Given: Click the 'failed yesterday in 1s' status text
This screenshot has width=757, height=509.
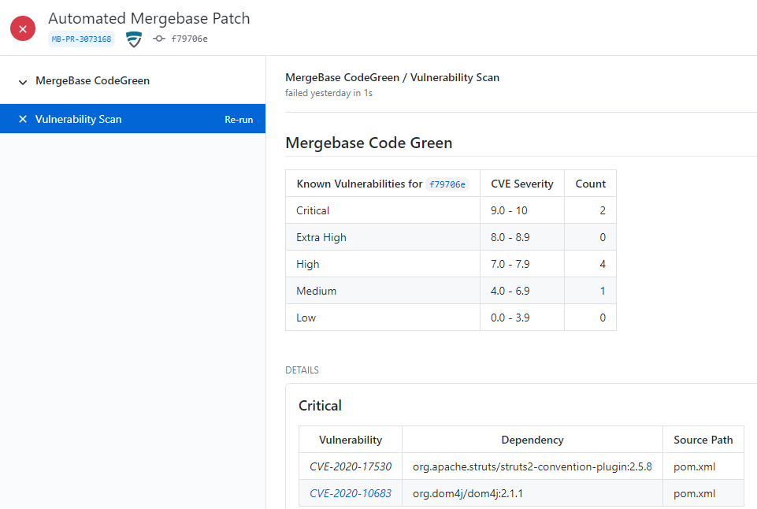Looking at the screenshot, I should point(328,93).
